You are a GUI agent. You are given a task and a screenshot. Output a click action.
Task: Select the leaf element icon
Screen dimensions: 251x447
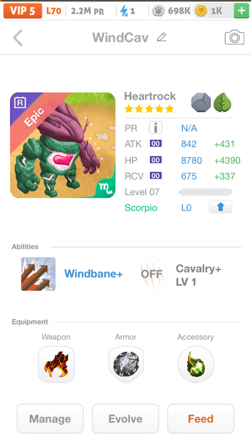click(x=222, y=102)
